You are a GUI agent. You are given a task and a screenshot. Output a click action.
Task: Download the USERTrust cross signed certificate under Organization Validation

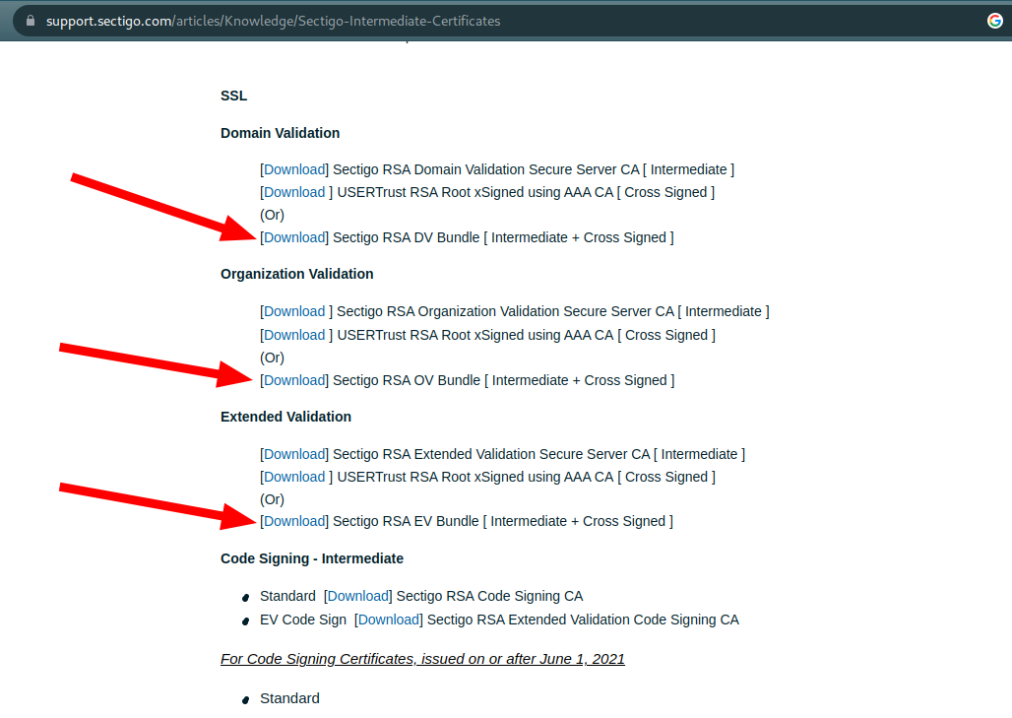click(293, 334)
